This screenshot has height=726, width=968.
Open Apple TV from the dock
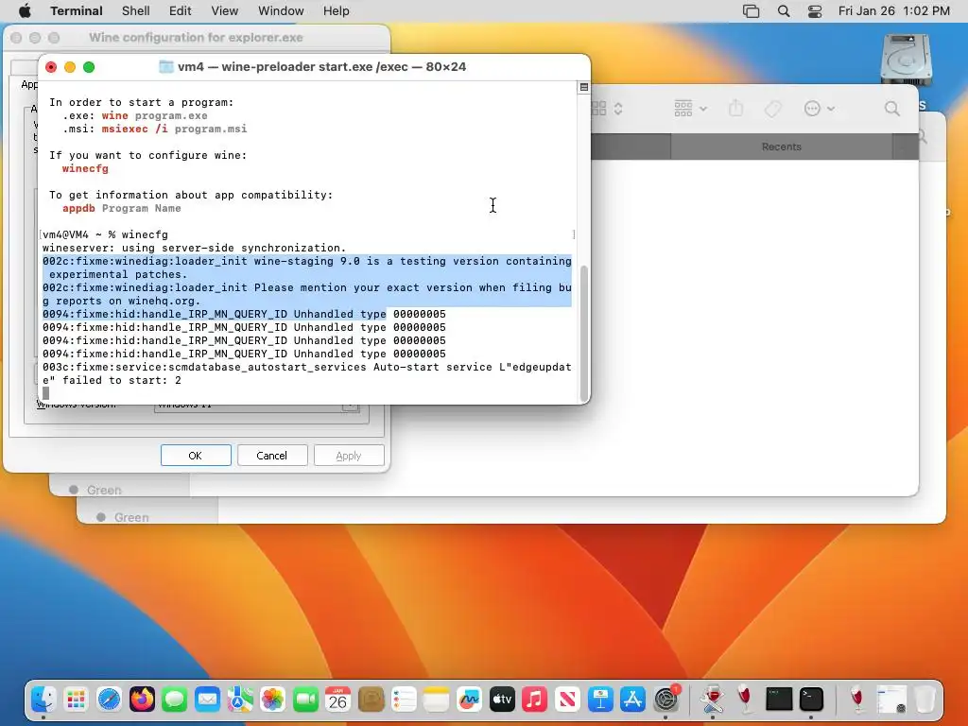click(x=502, y=700)
